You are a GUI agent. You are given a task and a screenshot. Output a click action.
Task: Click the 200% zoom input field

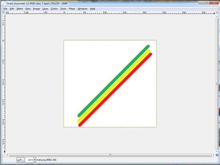(30, 160)
